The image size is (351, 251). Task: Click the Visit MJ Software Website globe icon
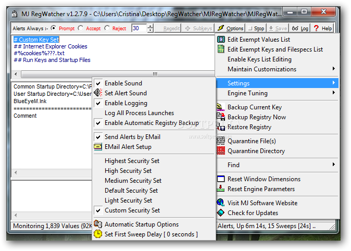click(x=221, y=203)
